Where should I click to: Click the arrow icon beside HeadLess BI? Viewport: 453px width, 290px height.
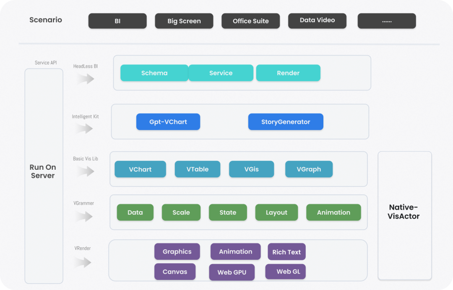coord(86,79)
